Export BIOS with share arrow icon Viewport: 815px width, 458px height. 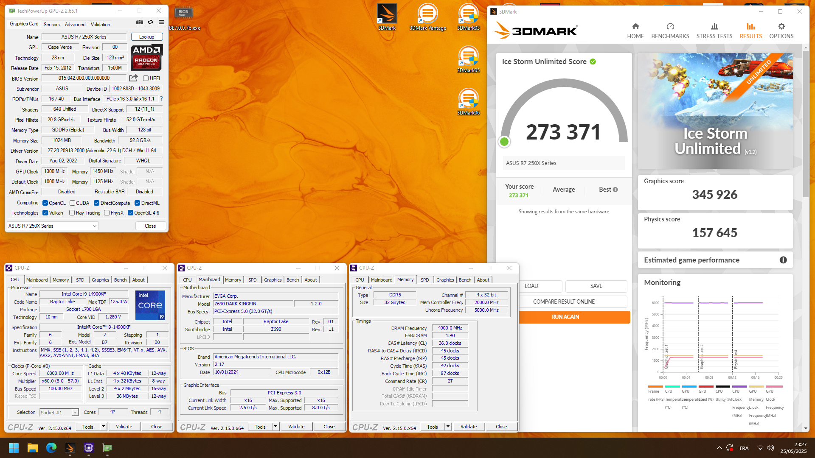click(133, 78)
